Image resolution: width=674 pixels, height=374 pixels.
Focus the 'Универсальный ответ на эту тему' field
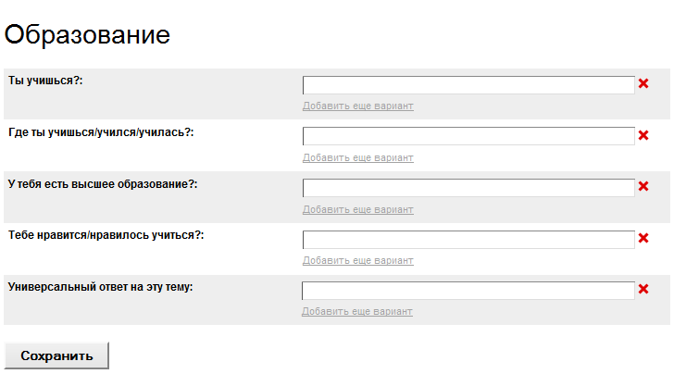[468, 291]
